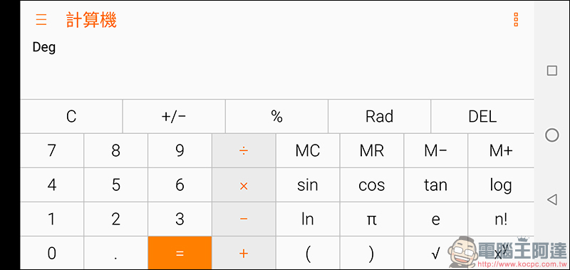Tap the number 7 key

(52, 150)
